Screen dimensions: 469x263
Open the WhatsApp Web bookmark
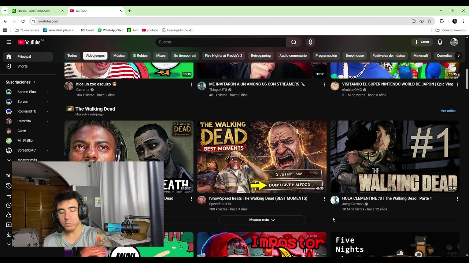tap(110, 30)
